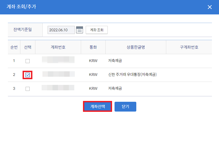Viewport: 219px width, 154px height.
Task: Click 저축예금 product name in row 3
Action: 115,88
